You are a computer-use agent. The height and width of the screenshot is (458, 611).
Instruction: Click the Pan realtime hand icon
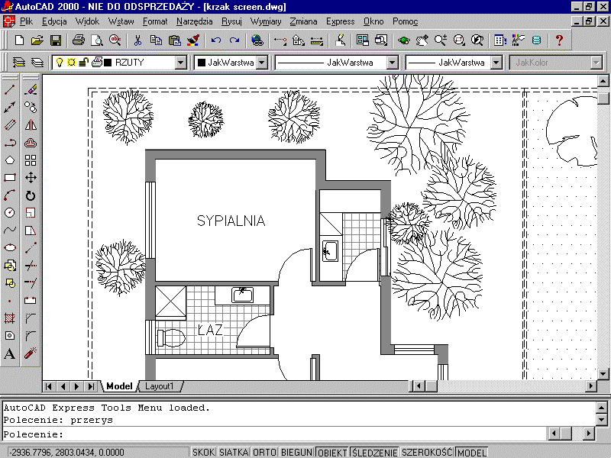[422, 40]
